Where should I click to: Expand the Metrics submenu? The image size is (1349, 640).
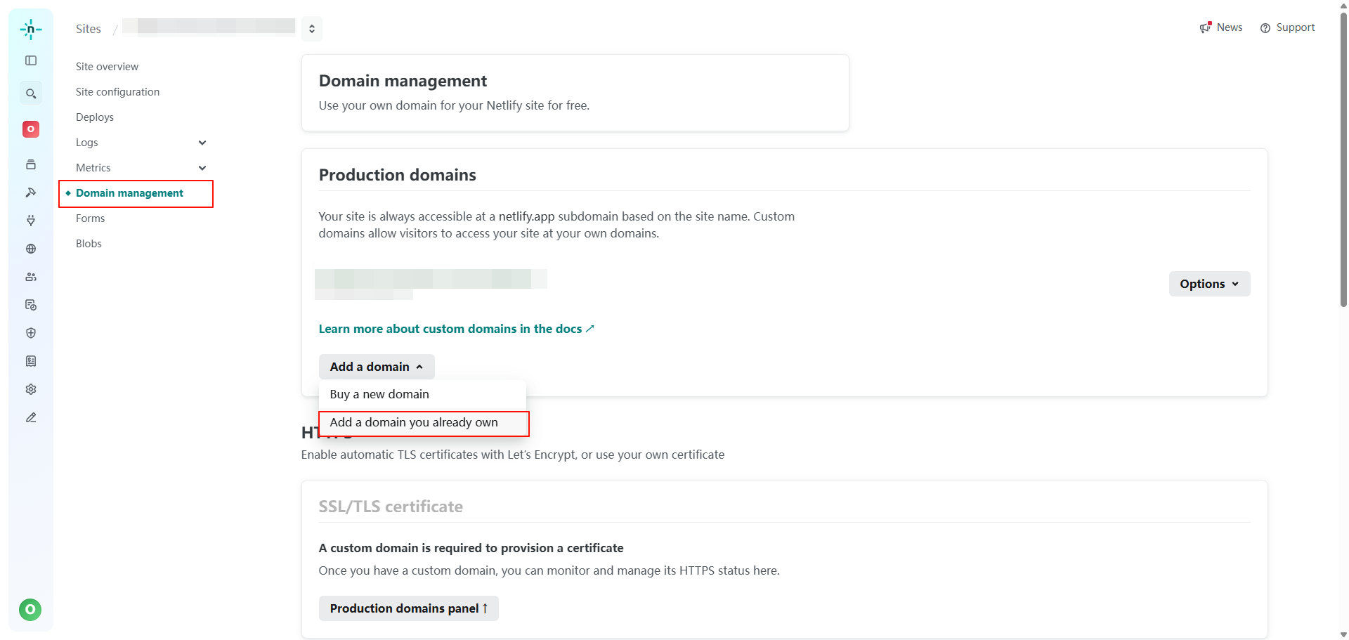(202, 168)
